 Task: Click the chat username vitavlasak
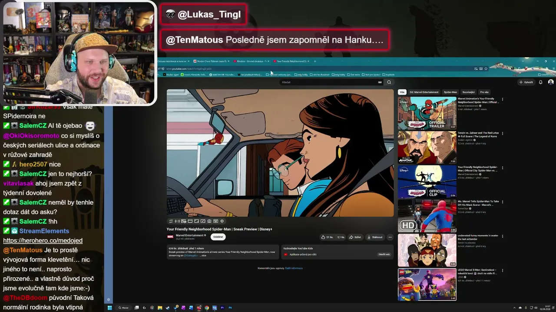click(x=18, y=183)
